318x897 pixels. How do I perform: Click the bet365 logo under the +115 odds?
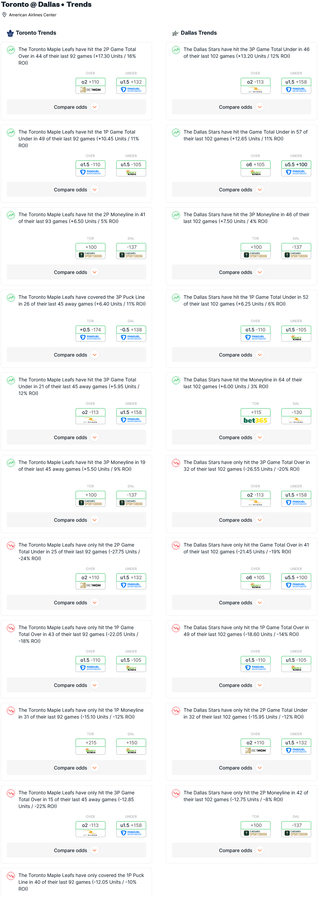click(255, 420)
